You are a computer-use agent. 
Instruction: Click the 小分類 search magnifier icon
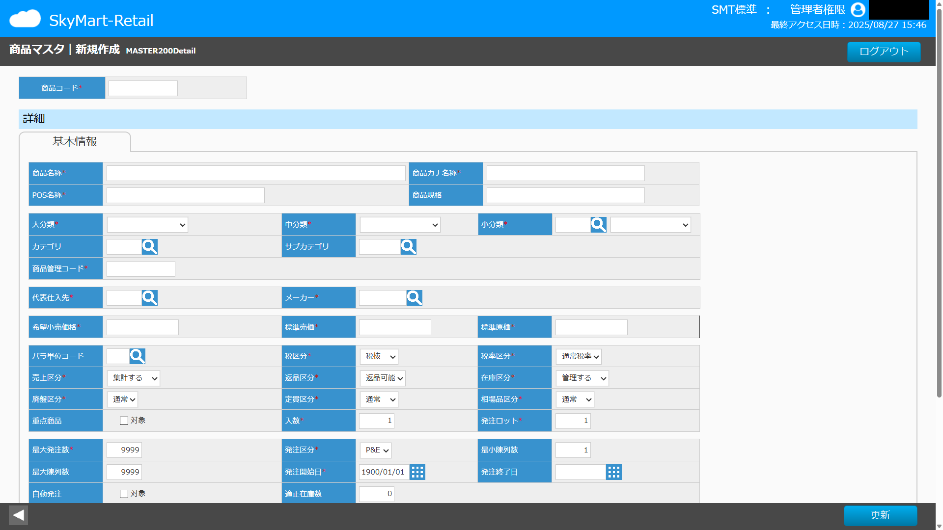(598, 225)
